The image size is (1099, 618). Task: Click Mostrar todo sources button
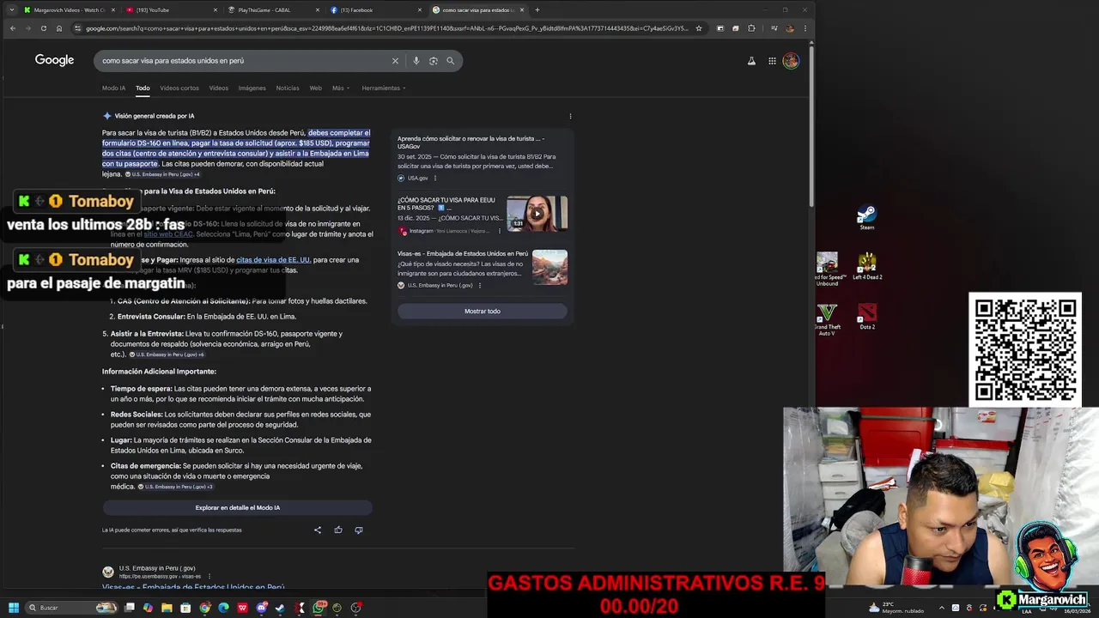[483, 312]
